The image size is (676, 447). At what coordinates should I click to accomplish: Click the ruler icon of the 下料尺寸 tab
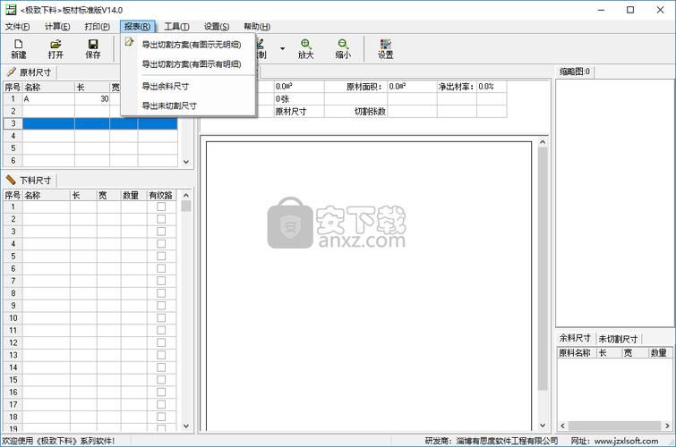(12, 180)
